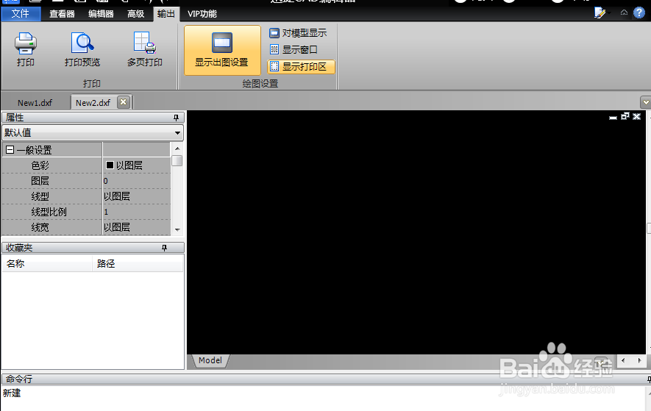This screenshot has height=411, width=651.
Task: Pin the Favorites (收藏夹) panel
Action: click(x=165, y=248)
